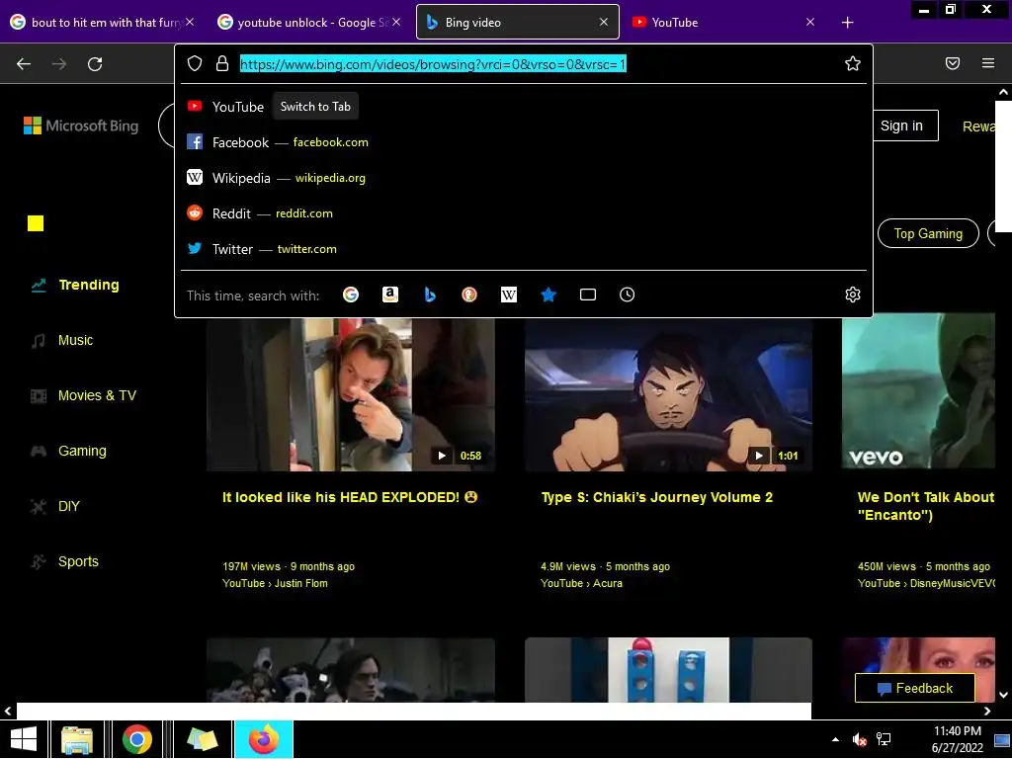1012x759 pixels.
Task: Click Switch to Tab for YouTube suggestion
Action: (315, 107)
